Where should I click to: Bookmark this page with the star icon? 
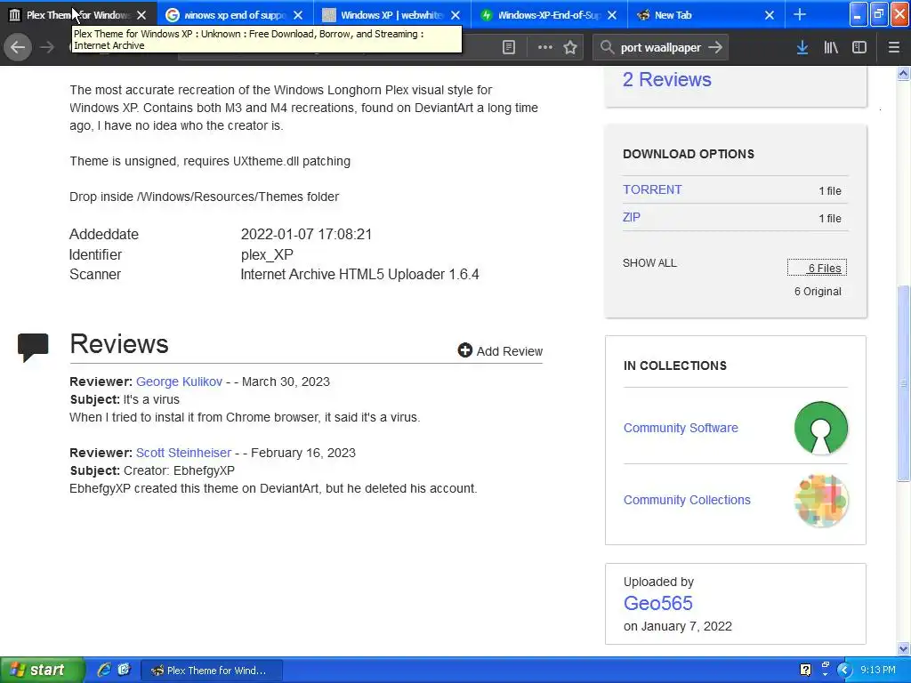[x=570, y=48]
